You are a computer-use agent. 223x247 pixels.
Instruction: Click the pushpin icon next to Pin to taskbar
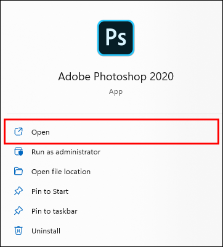coord(18,211)
